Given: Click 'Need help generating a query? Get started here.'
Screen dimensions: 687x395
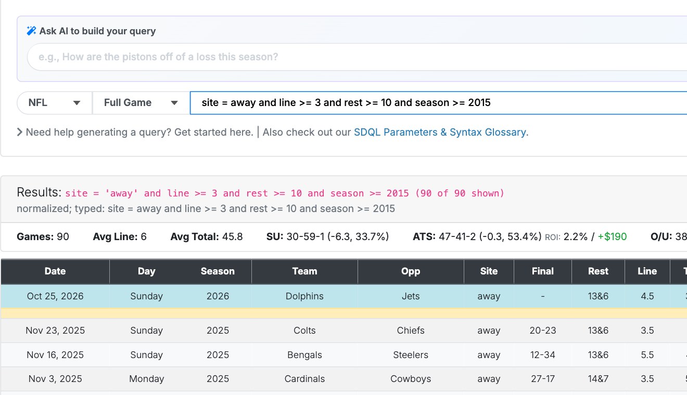Looking at the screenshot, I should pyautogui.click(x=139, y=132).
